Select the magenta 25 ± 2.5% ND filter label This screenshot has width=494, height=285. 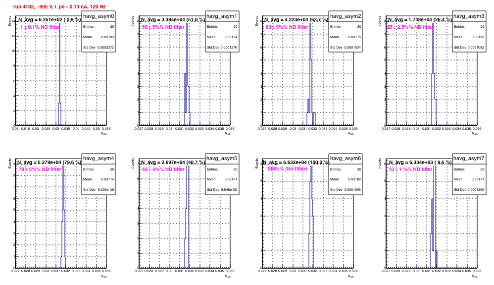click(410, 27)
